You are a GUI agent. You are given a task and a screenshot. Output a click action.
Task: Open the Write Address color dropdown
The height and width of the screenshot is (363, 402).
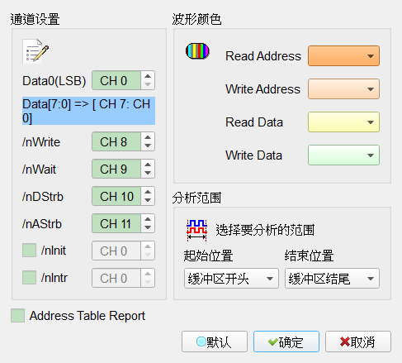[x=343, y=89]
